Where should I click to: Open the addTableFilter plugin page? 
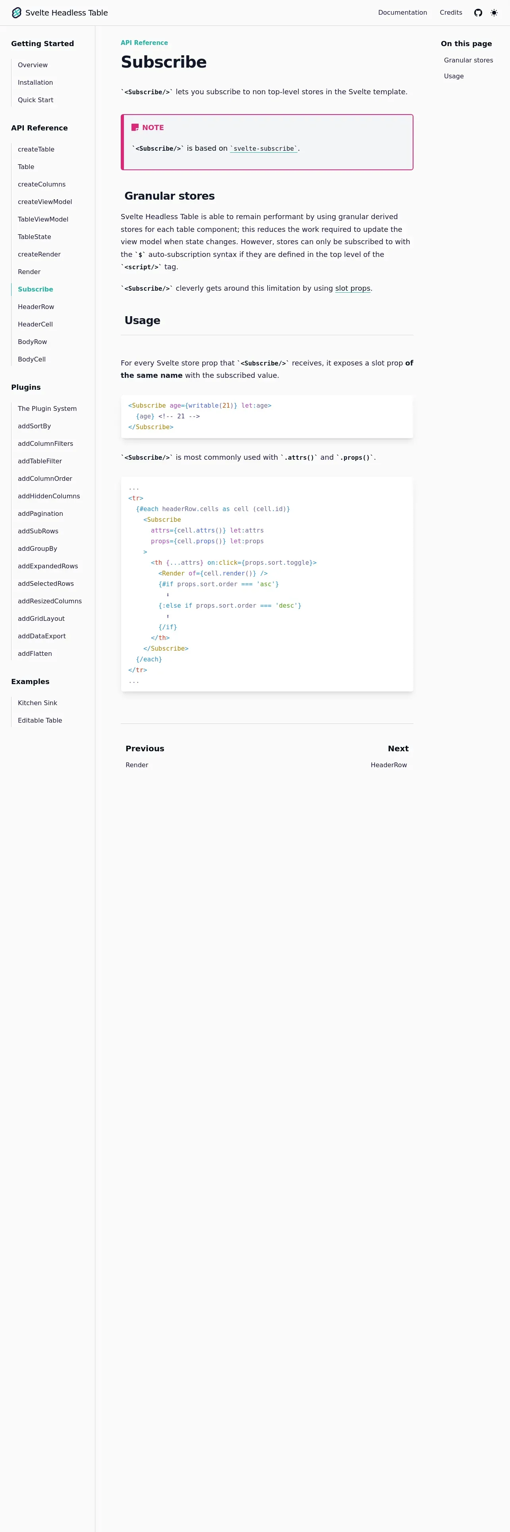(40, 461)
